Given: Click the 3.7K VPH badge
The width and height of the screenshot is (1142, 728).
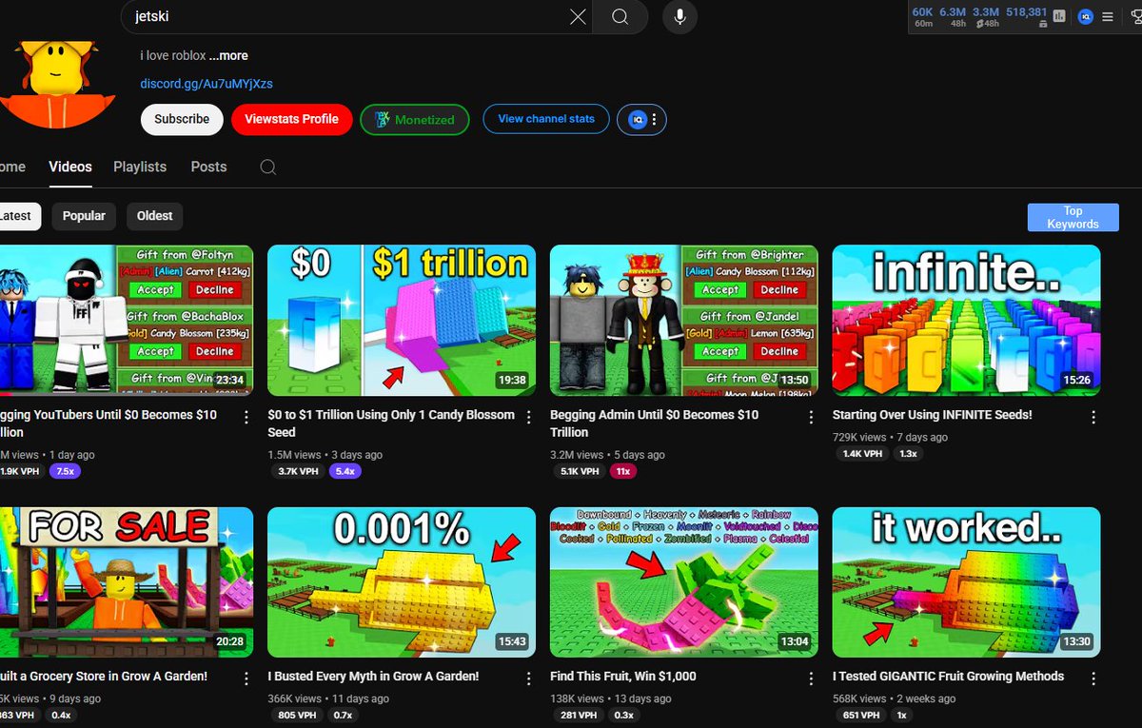Looking at the screenshot, I should coord(298,471).
